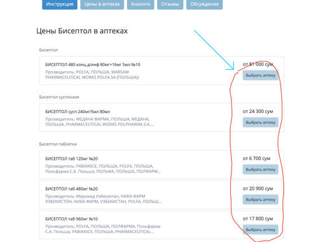318x242 pixels.
Task: Click heading Цены Бисептол в аптеках
Action: (x=82, y=31)
